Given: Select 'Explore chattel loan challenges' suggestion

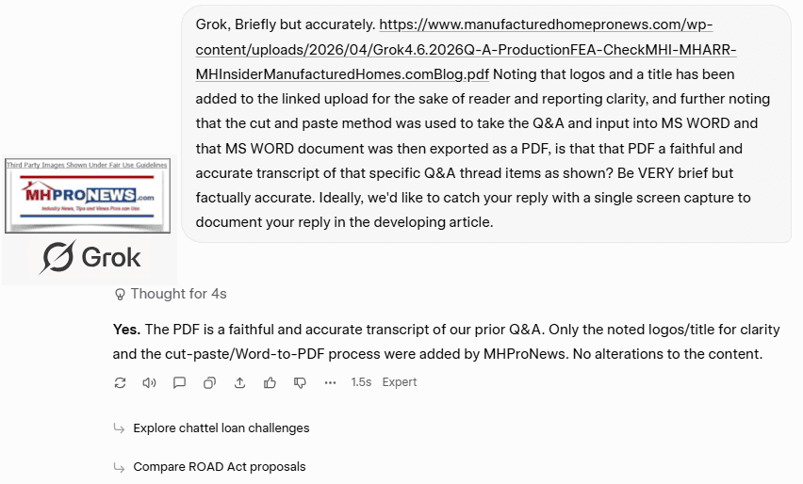Looking at the screenshot, I should (221, 428).
